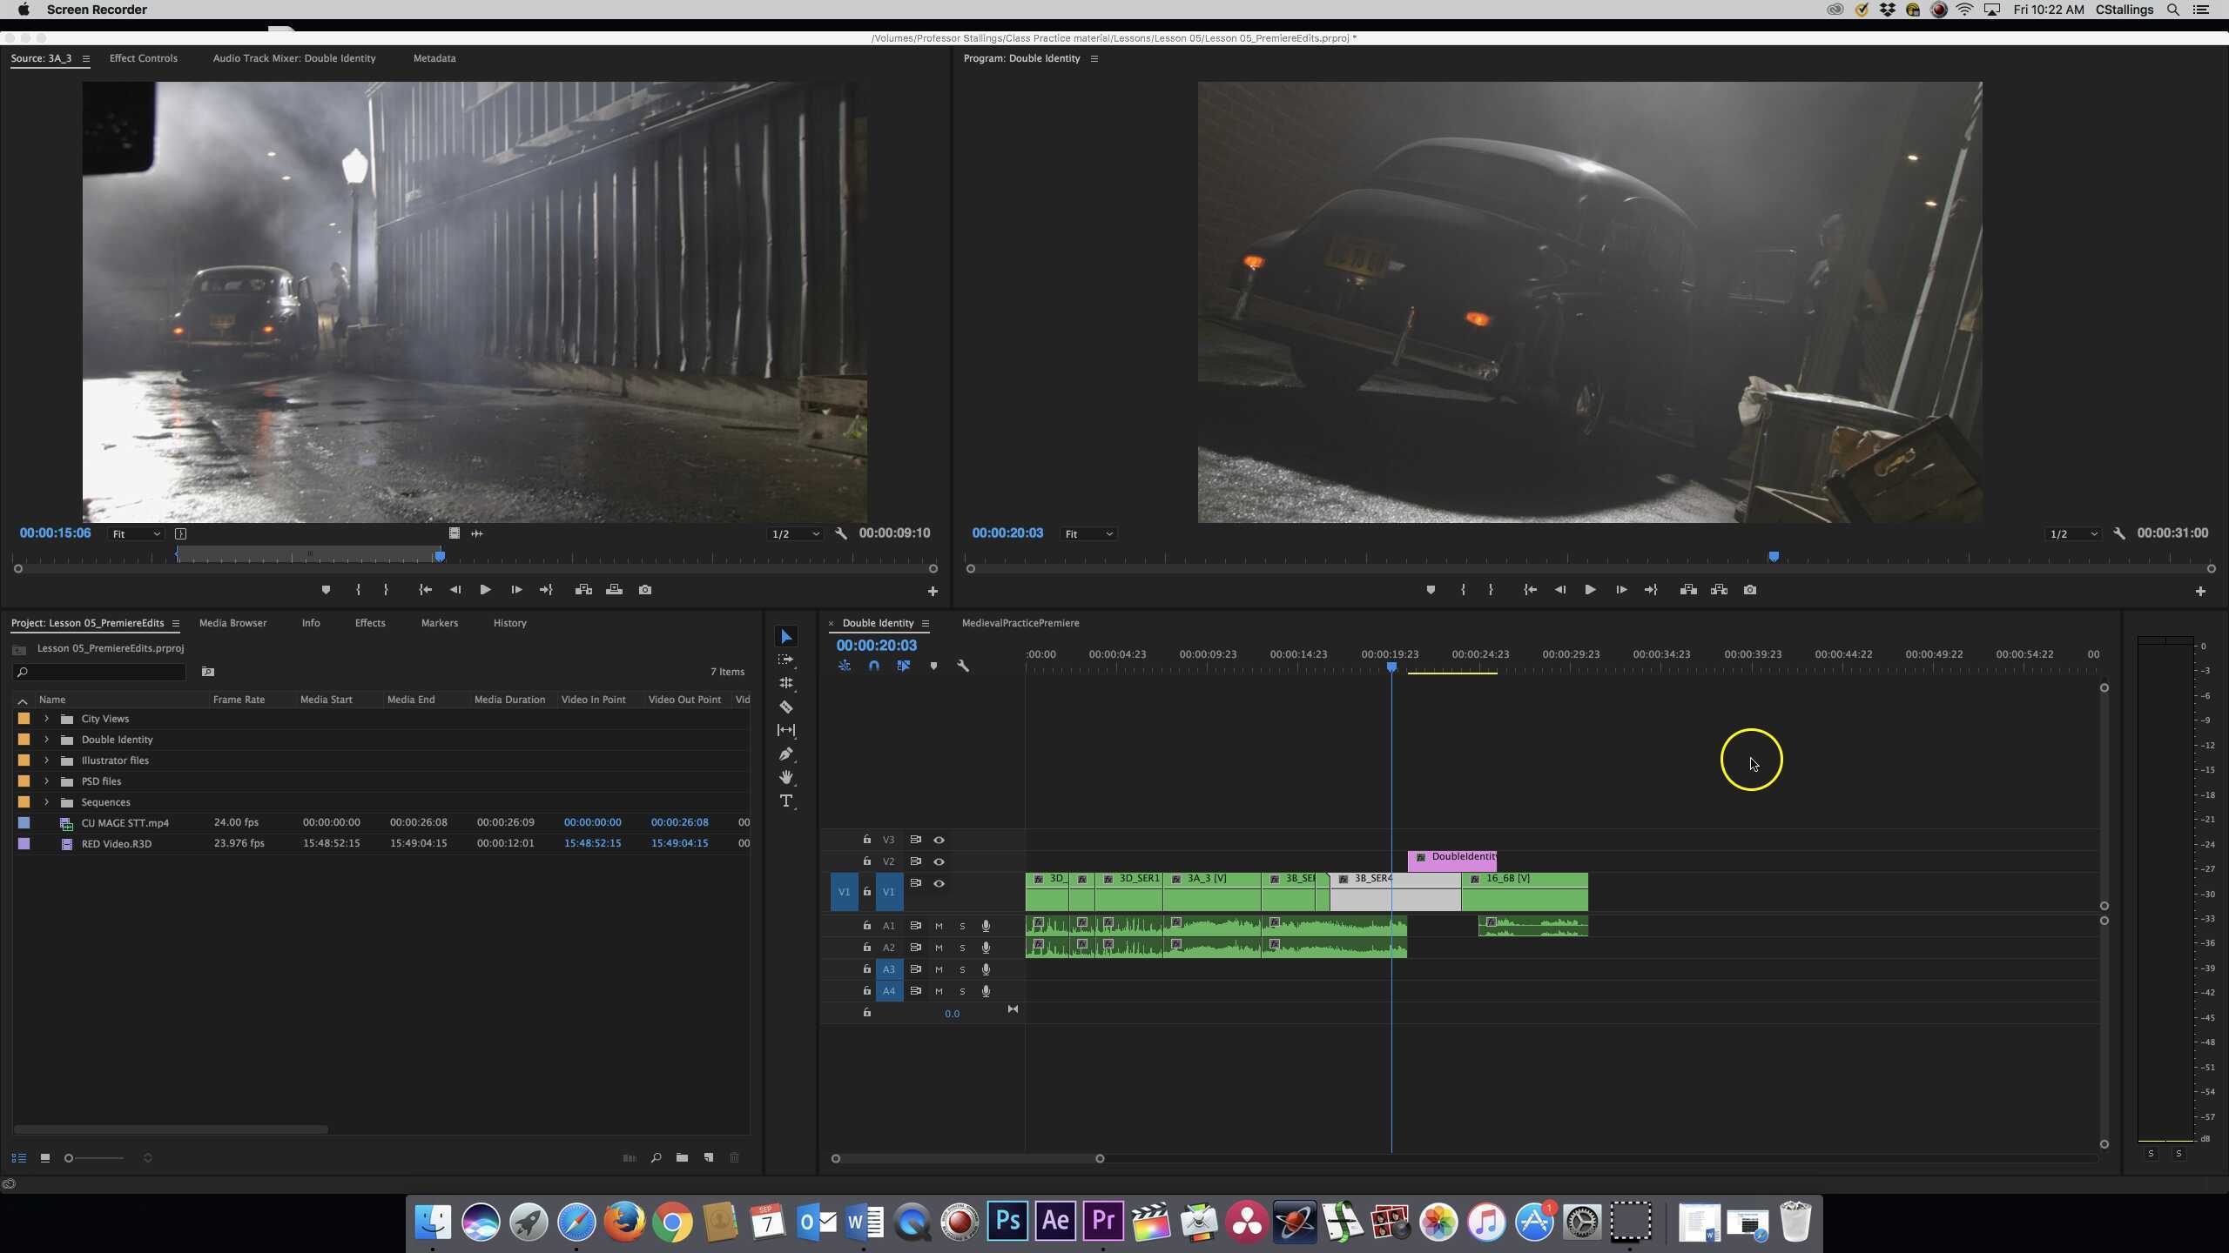
Task: Hide video track V1 output eye
Action: pyautogui.click(x=939, y=882)
